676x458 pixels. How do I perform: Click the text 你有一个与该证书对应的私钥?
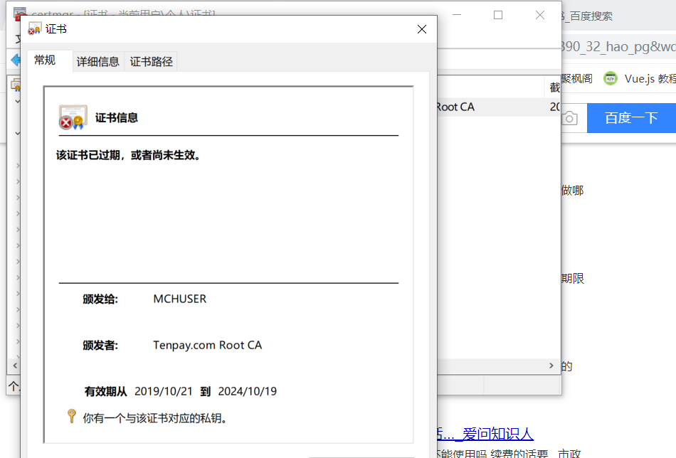155,418
